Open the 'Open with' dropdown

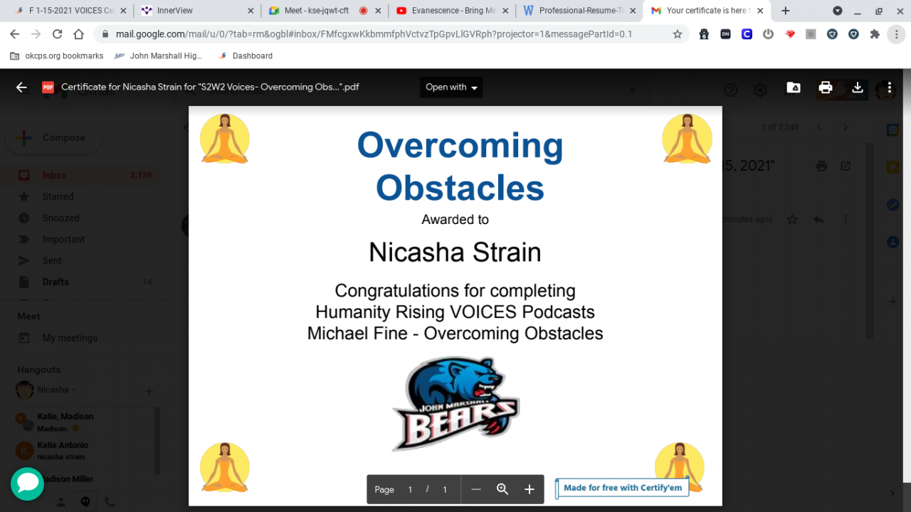coord(451,87)
